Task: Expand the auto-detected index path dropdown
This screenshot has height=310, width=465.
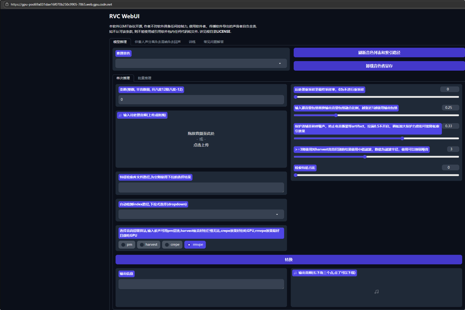Action: pyautogui.click(x=201, y=214)
